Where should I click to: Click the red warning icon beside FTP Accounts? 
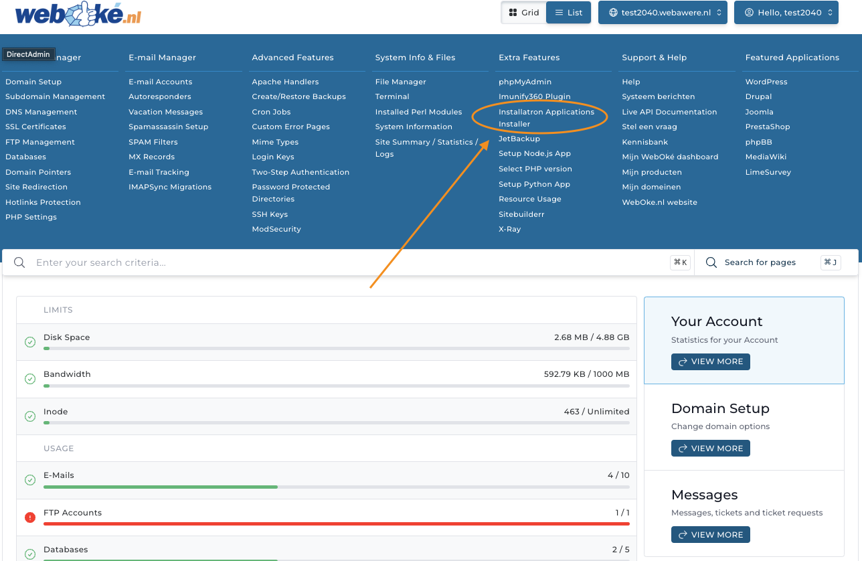pos(30,517)
